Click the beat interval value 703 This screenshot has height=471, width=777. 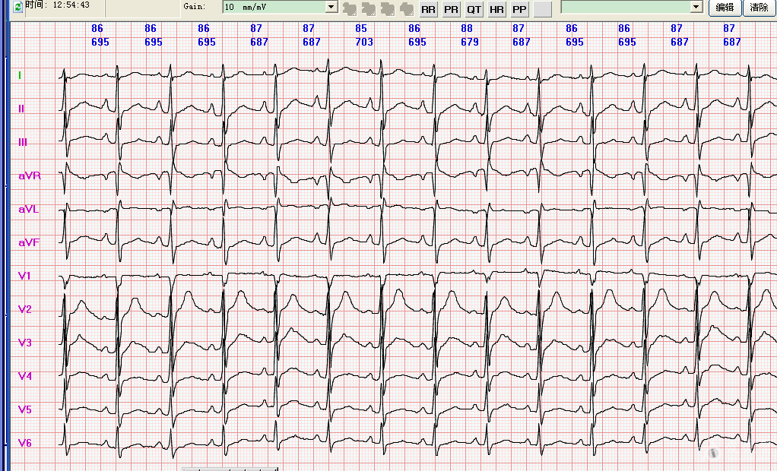point(364,43)
